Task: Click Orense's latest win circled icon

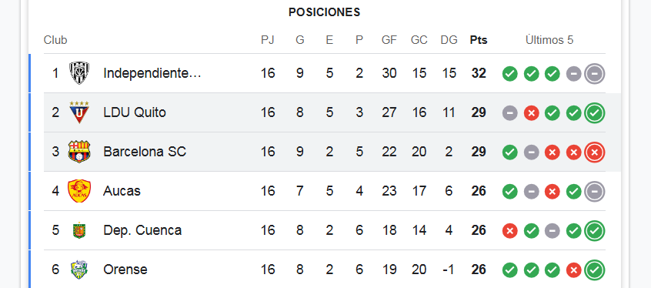Action: click(595, 270)
